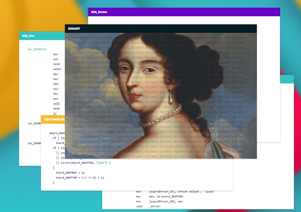Click the "ZCAT" string literal in decompiler
301x212 pixels.
click(101, 163)
